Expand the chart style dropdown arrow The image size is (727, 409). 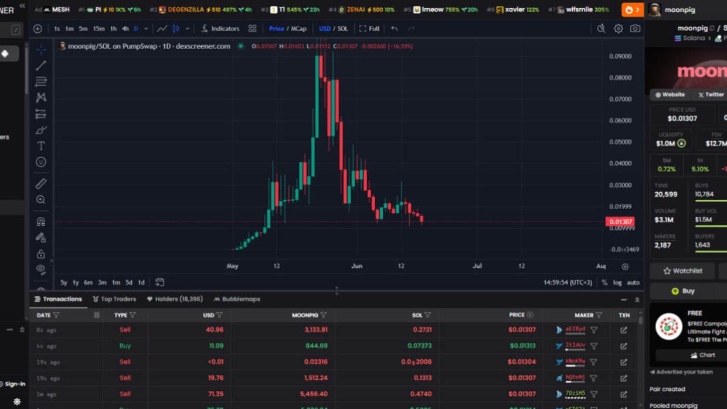point(188,29)
